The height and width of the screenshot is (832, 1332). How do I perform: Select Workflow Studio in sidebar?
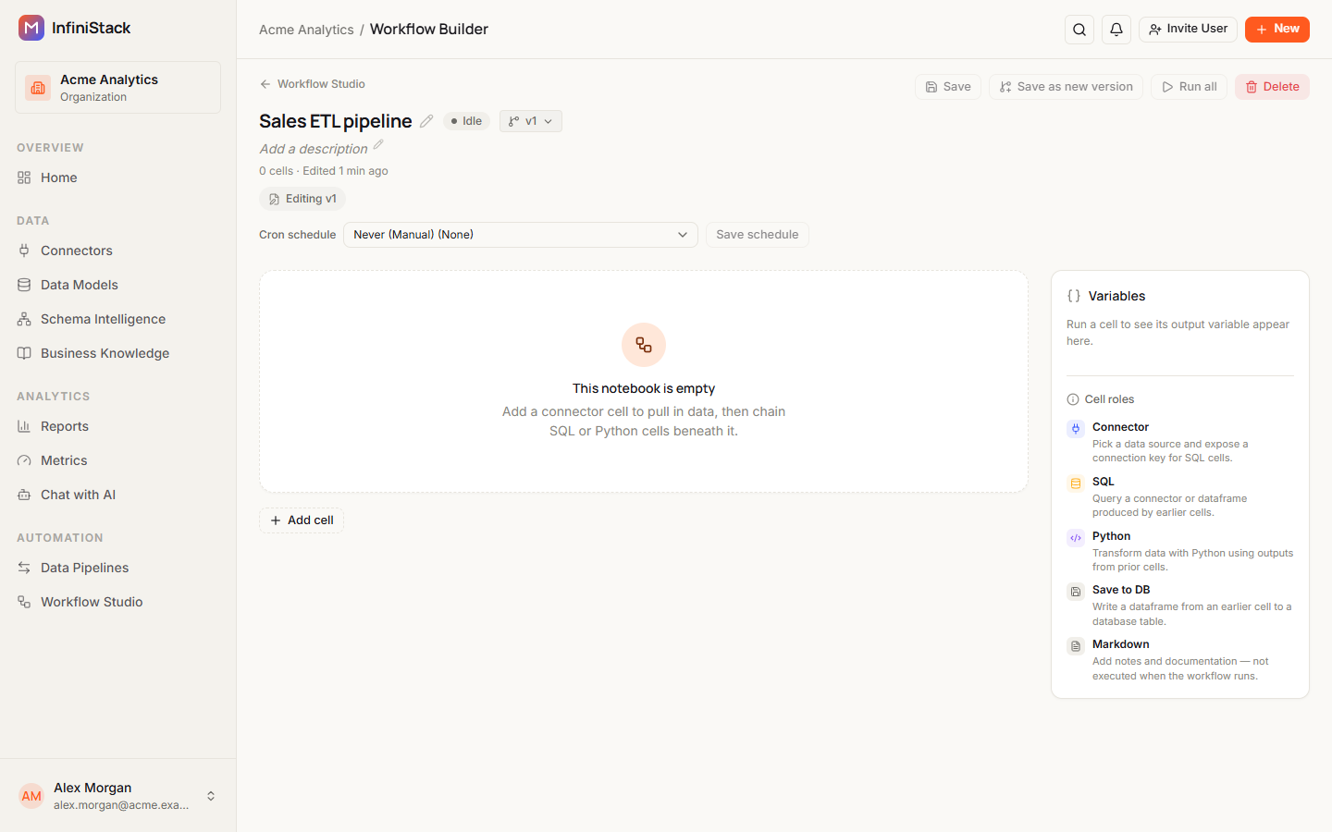click(117, 602)
